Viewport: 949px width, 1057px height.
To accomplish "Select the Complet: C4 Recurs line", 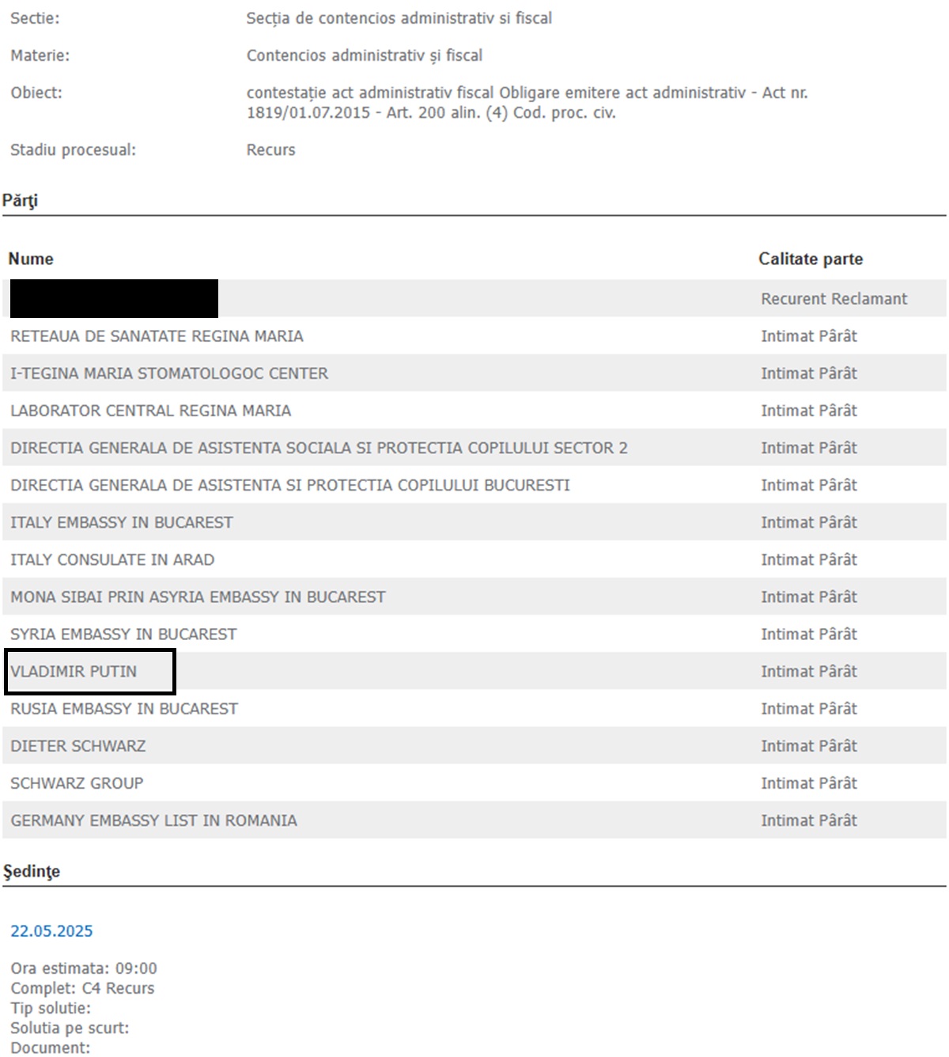I will 82,987.
